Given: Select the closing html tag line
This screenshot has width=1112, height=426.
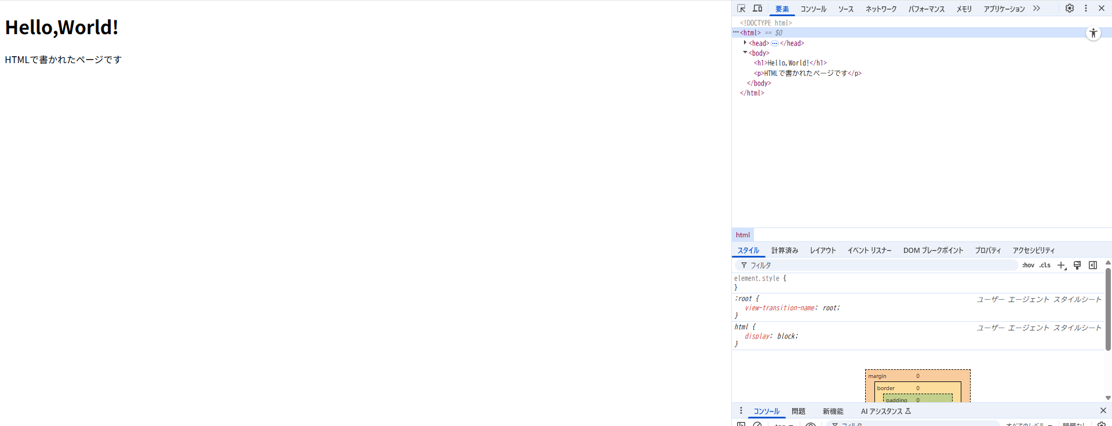Looking at the screenshot, I should tap(752, 93).
